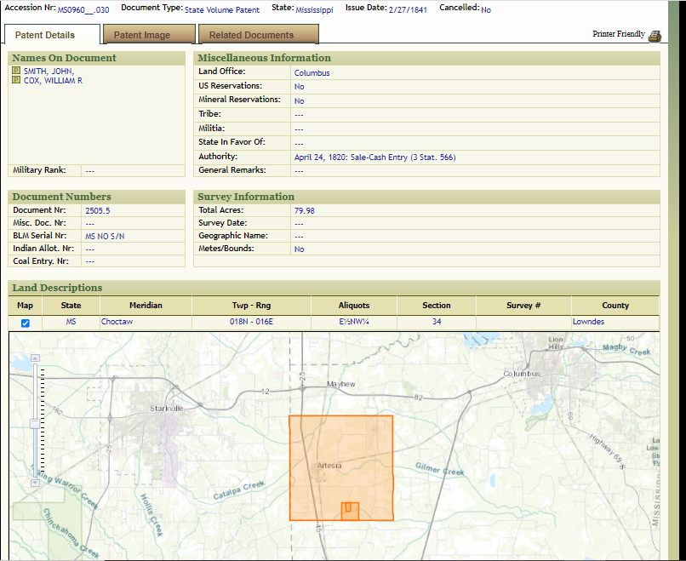This screenshot has height=561, width=686.
Task: Click the Choctaw meridian link
Action: coord(116,322)
